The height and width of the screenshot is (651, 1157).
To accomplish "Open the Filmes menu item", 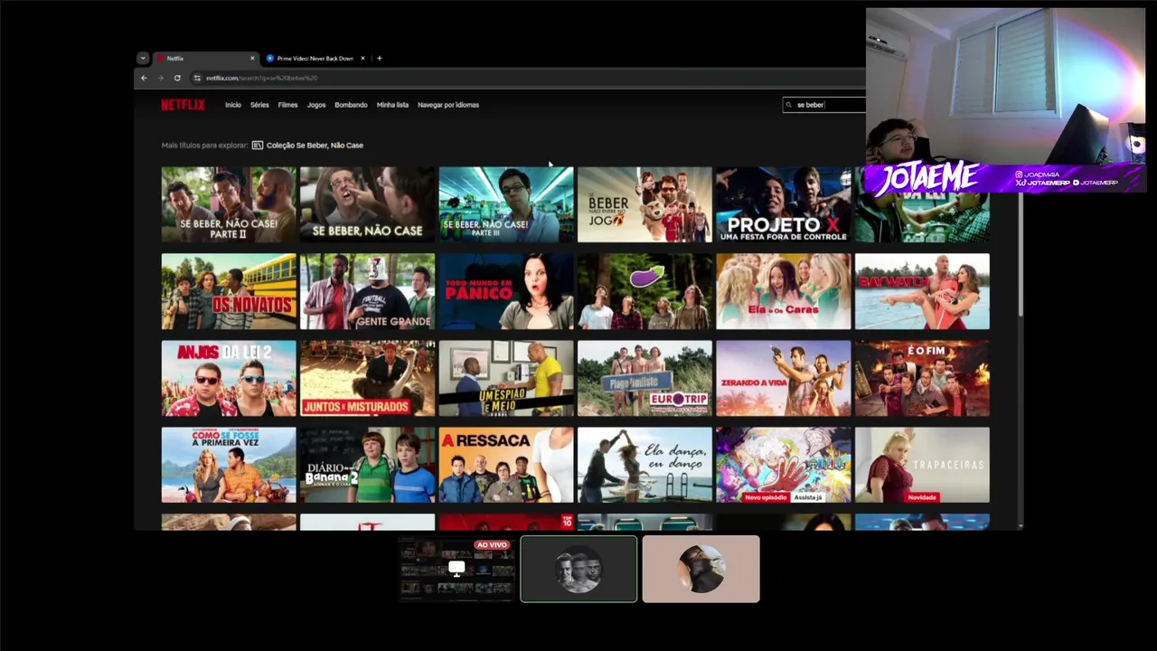I will [287, 105].
